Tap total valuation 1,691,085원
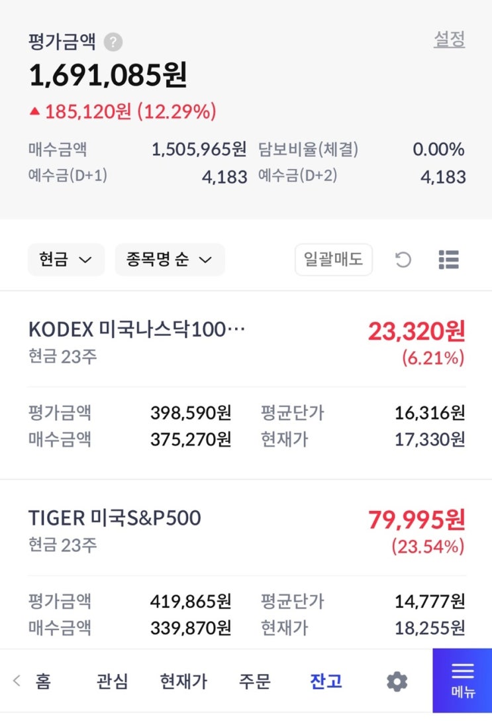Viewport: 492px width, 721px height. point(108,75)
